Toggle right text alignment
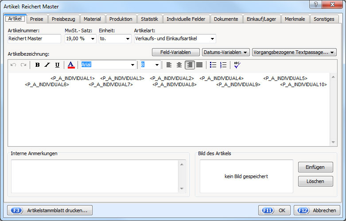Viewport: 346px width, 221px height. point(190,65)
